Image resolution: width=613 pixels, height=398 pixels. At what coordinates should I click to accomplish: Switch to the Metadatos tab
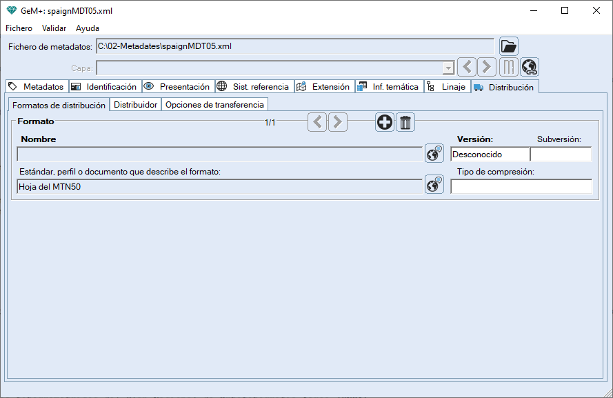[37, 87]
